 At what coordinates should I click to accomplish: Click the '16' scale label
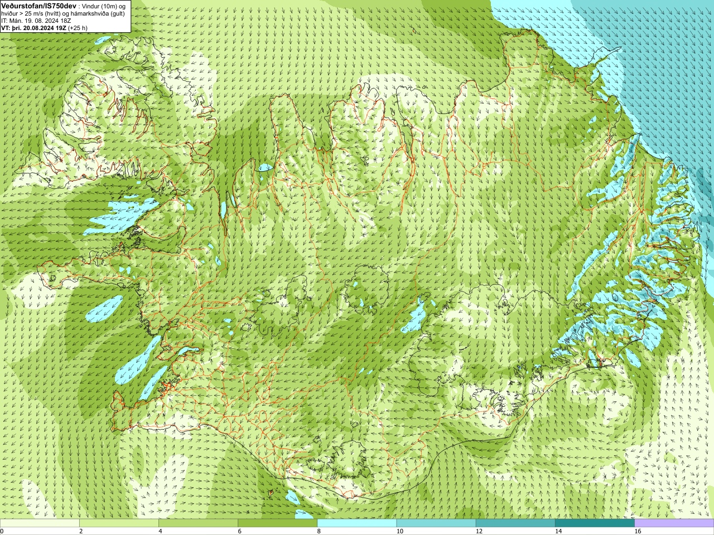[638, 531]
